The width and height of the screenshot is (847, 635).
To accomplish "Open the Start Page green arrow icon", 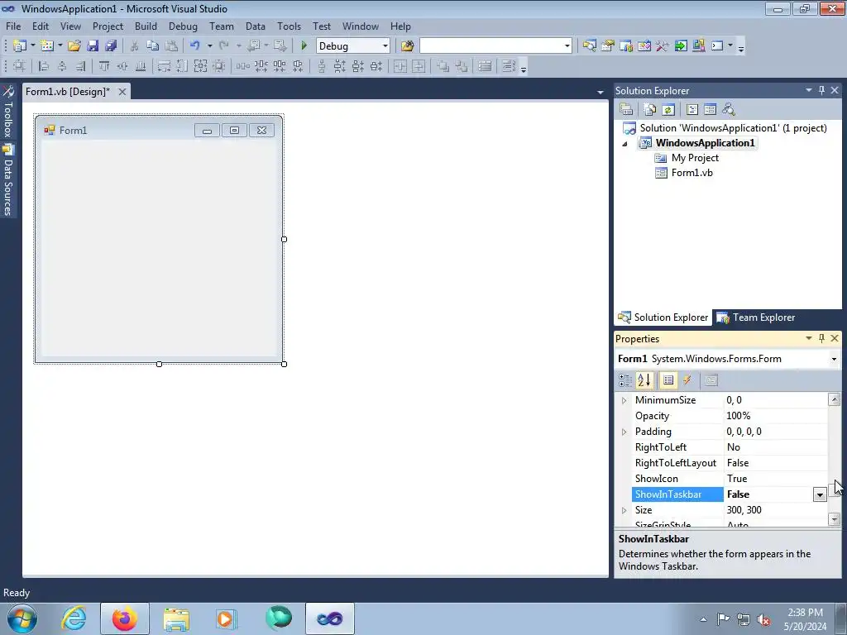I will click(681, 46).
